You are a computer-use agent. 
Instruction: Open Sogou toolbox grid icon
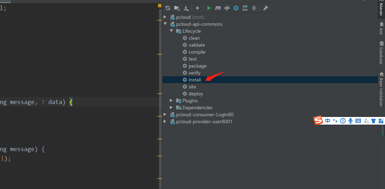click(x=381, y=121)
